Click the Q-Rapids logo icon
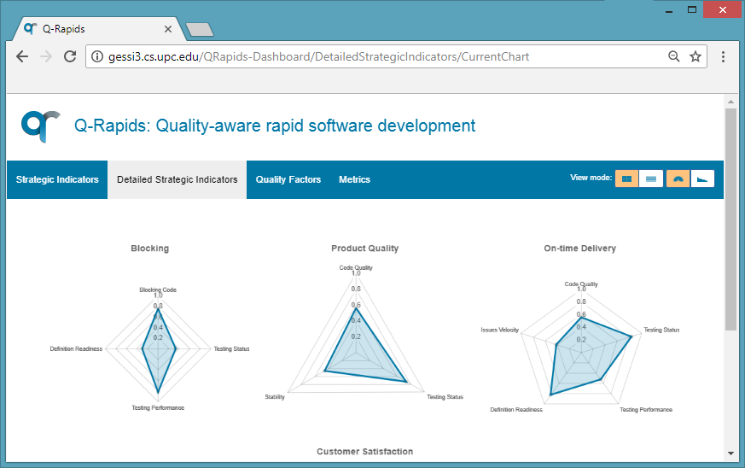This screenshot has height=468, width=745. pos(41,126)
